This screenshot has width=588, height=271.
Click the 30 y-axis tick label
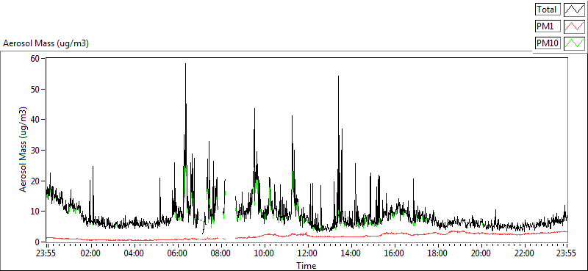click(35, 150)
